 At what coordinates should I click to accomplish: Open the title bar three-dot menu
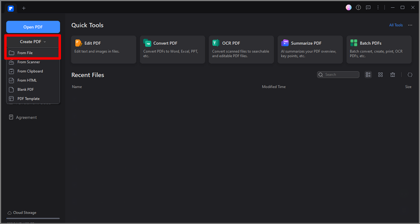pos(378,7)
